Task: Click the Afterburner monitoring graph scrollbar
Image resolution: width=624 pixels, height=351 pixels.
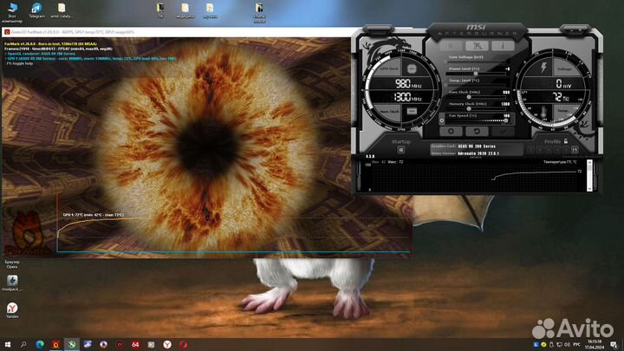Action: (x=589, y=175)
